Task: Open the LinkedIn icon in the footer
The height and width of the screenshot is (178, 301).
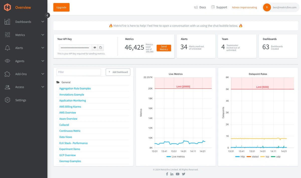Action: 172,174
